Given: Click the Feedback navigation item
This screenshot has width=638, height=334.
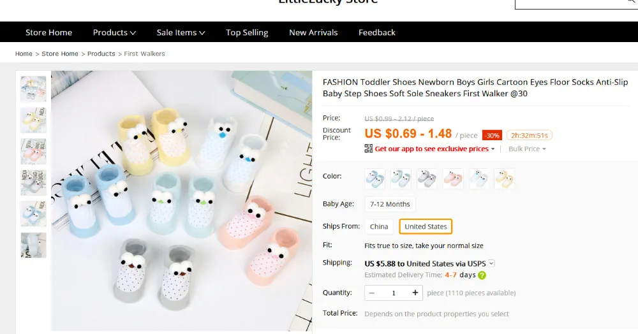Looking at the screenshot, I should (377, 33).
